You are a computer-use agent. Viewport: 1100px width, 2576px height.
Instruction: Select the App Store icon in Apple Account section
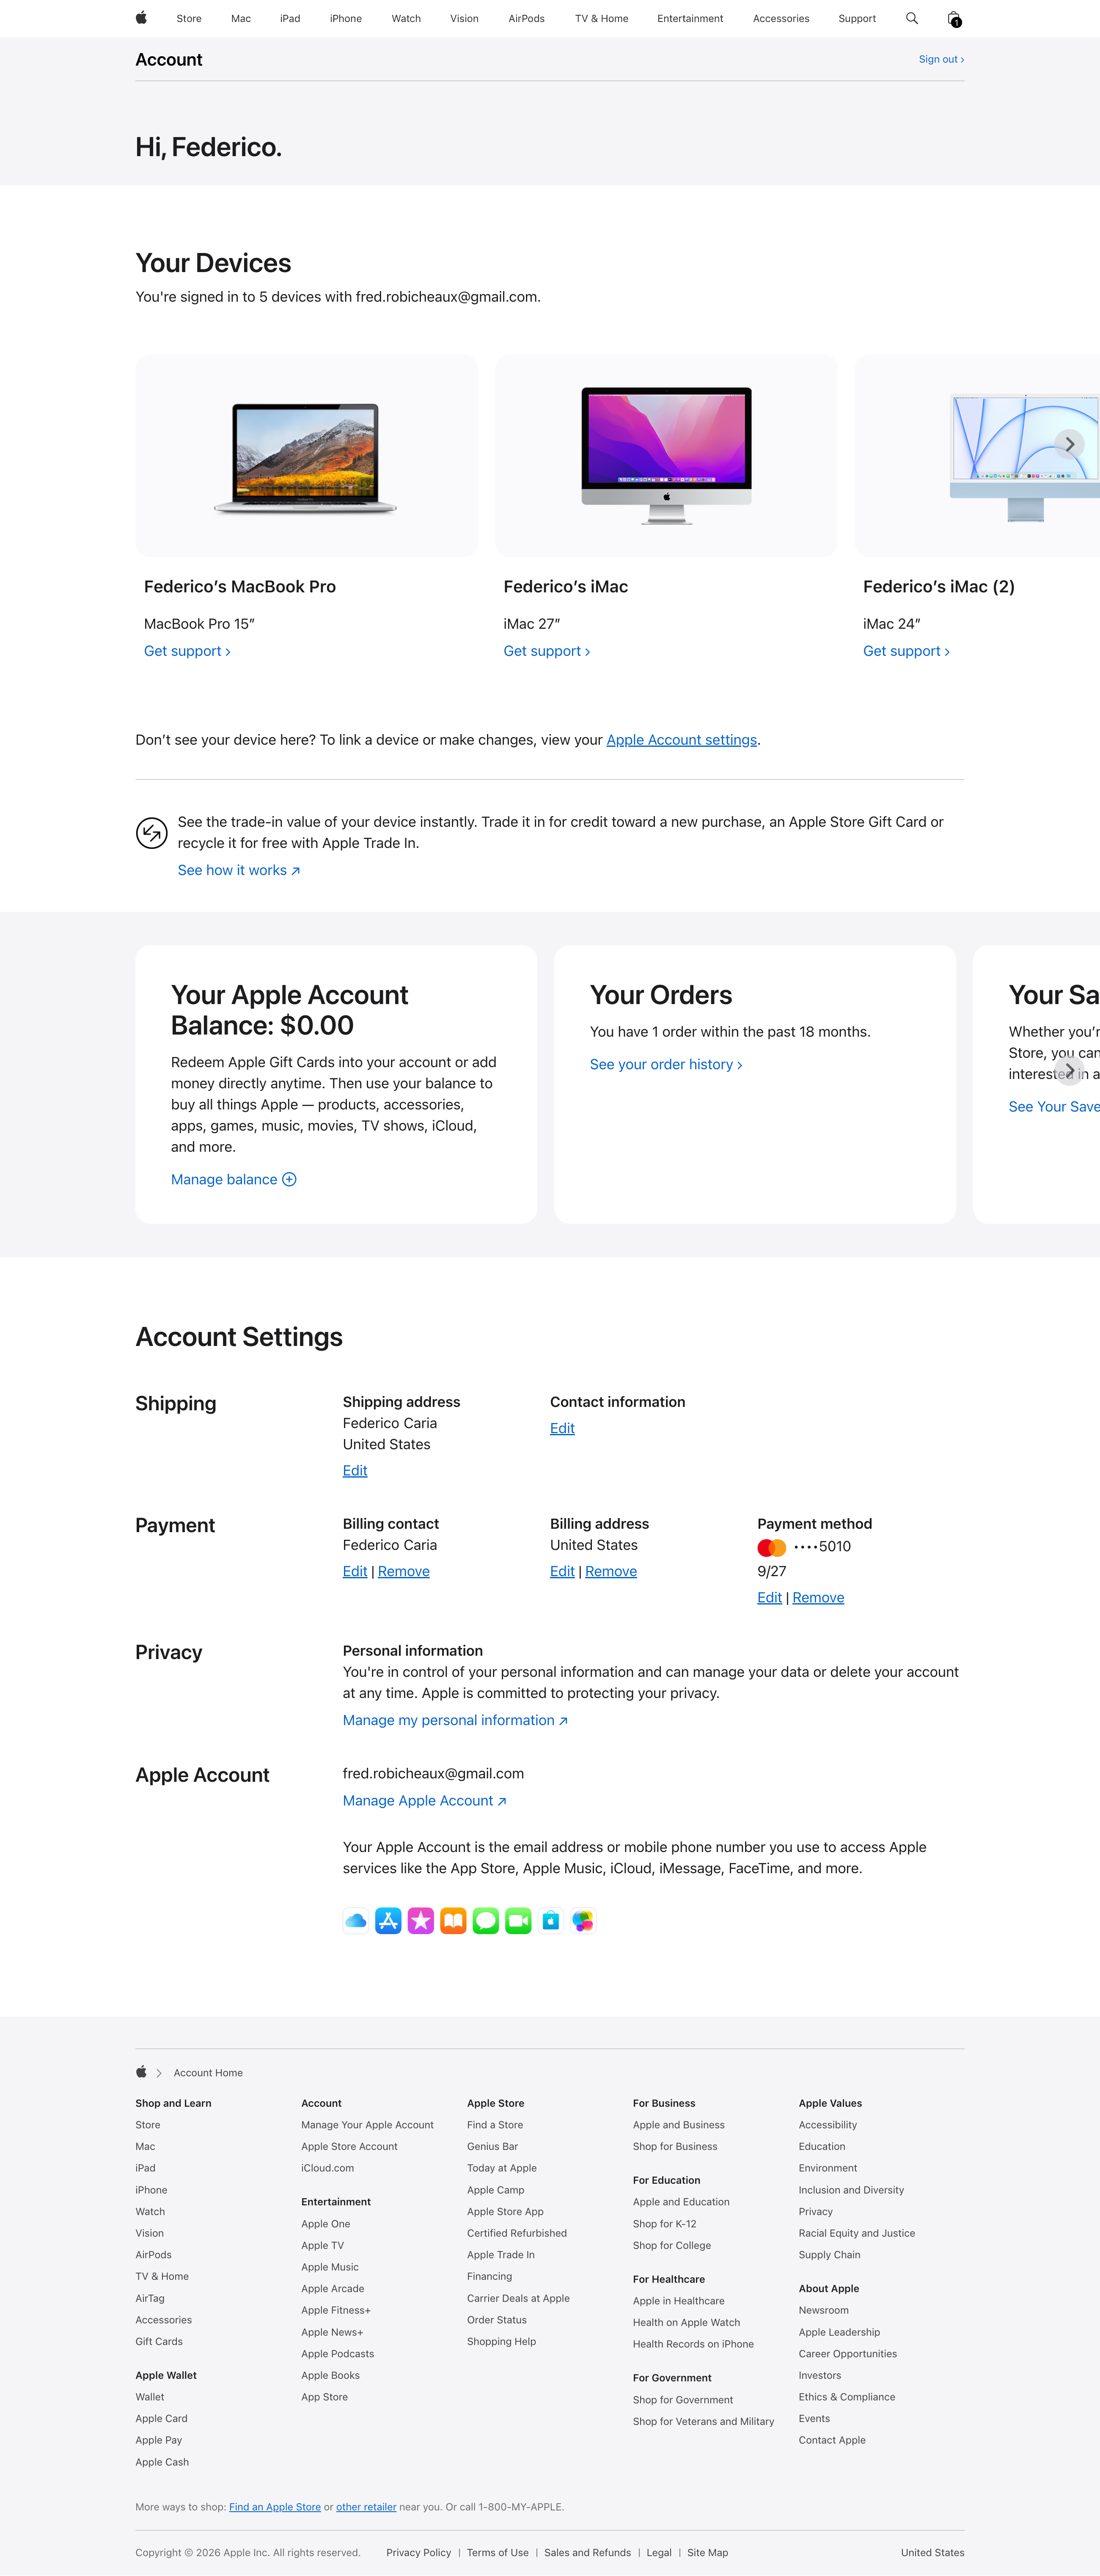(388, 1920)
